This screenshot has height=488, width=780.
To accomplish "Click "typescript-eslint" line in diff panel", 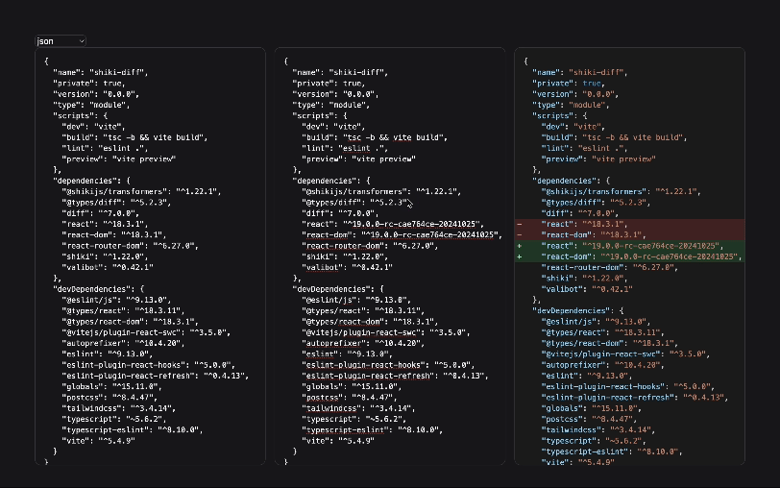I will (x=612, y=452).
